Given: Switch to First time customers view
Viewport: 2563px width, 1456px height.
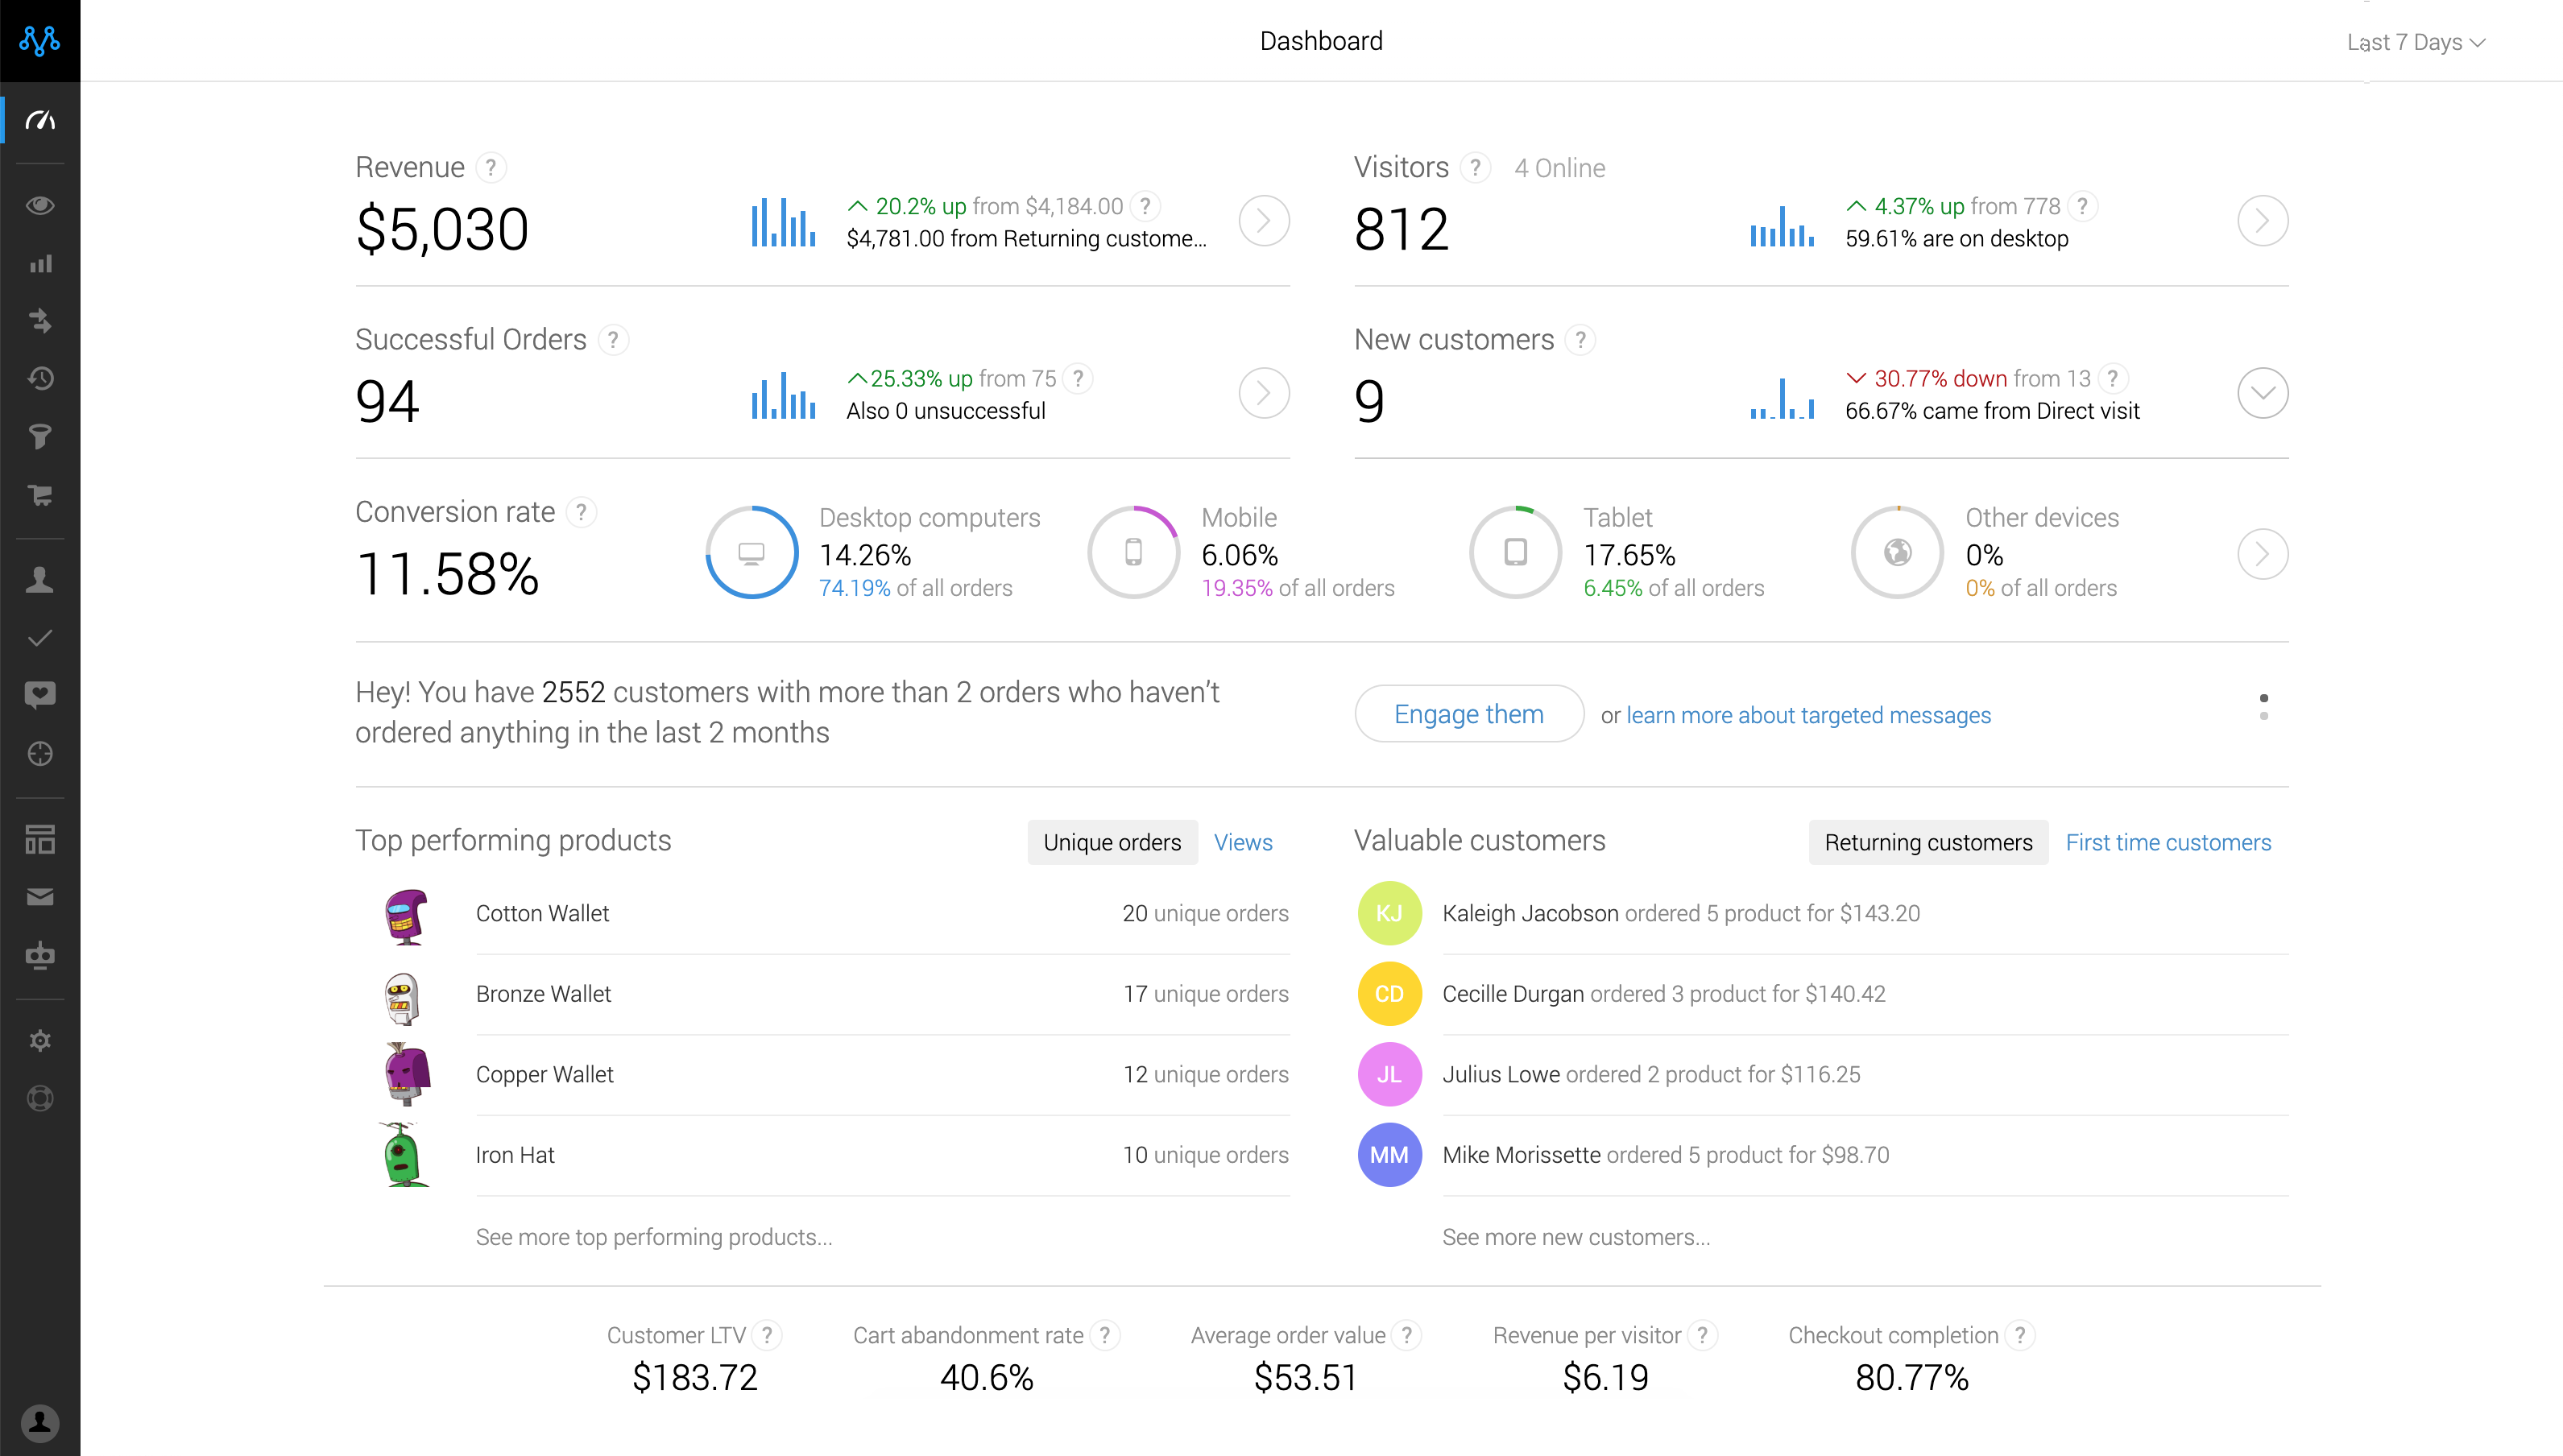Looking at the screenshot, I should (2168, 842).
